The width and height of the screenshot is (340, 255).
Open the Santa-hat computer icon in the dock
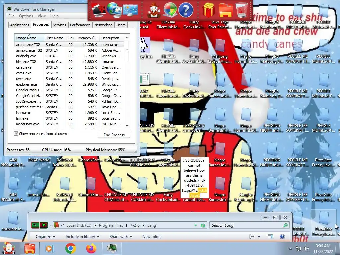point(98,10)
